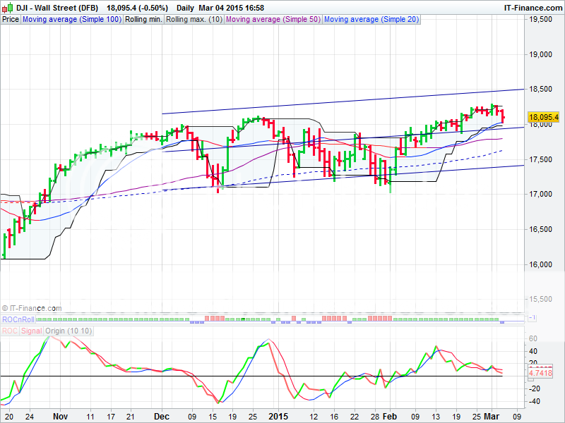Click the Daily timeframe label in header

tap(185, 8)
